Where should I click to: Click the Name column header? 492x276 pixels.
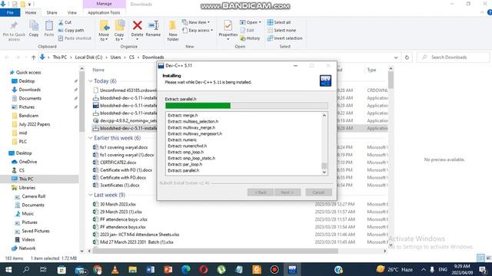(x=98, y=70)
